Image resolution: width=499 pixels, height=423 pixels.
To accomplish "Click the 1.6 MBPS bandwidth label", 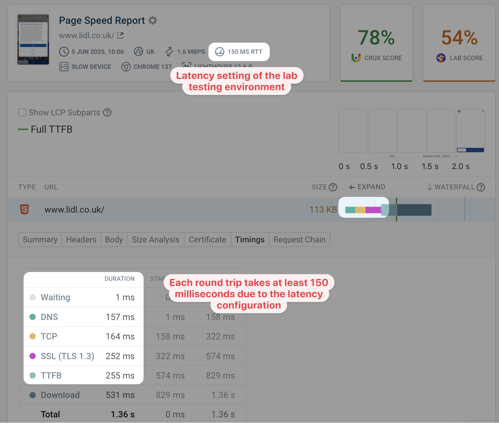I will [191, 52].
